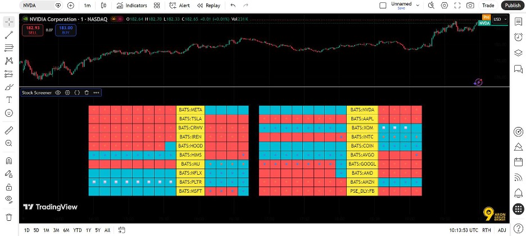
Task: Select the ruler measure tool
Action: click(x=9, y=130)
